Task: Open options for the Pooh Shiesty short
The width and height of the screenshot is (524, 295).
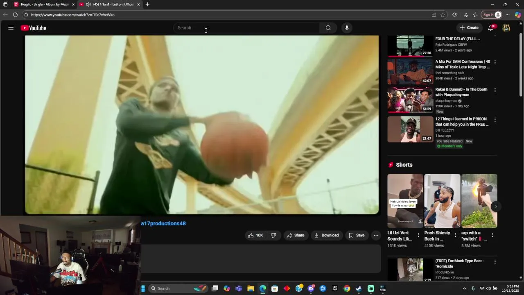Action: [x=455, y=235]
